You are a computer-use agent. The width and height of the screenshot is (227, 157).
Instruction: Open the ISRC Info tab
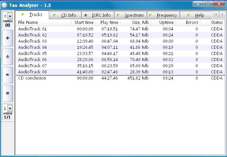click(98, 15)
